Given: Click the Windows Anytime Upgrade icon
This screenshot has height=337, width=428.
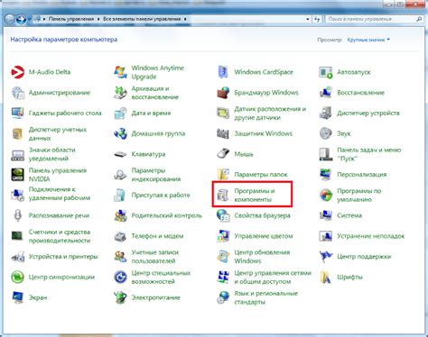Looking at the screenshot, I should (x=120, y=72).
